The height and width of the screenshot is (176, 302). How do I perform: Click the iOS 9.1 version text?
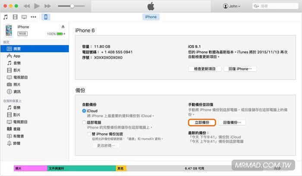[194, 47]
